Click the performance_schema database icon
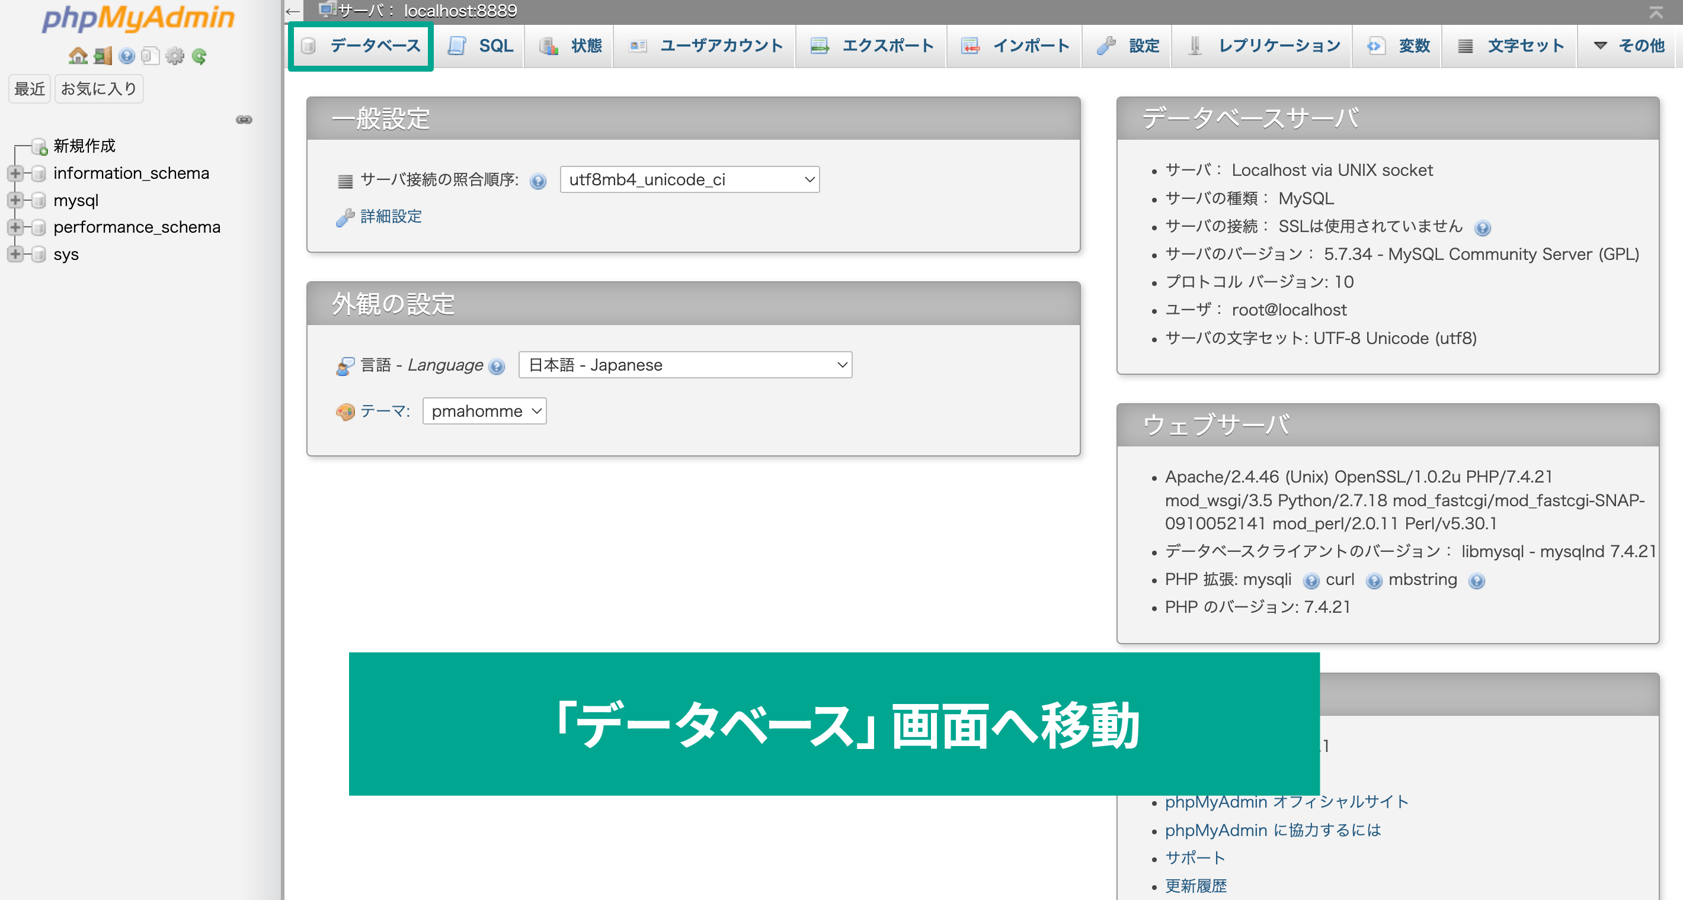The height and width of the screenshot is (900, 1683). (x=39, y=227)
